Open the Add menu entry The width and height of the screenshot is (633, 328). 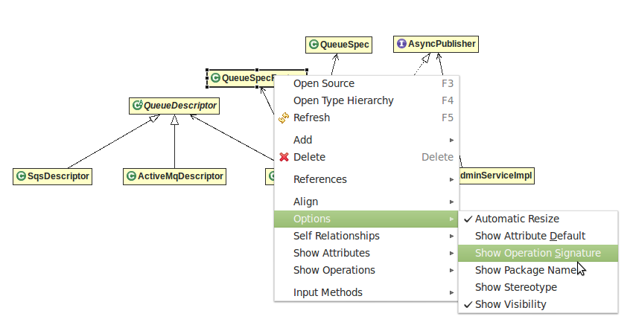[366, 140]
